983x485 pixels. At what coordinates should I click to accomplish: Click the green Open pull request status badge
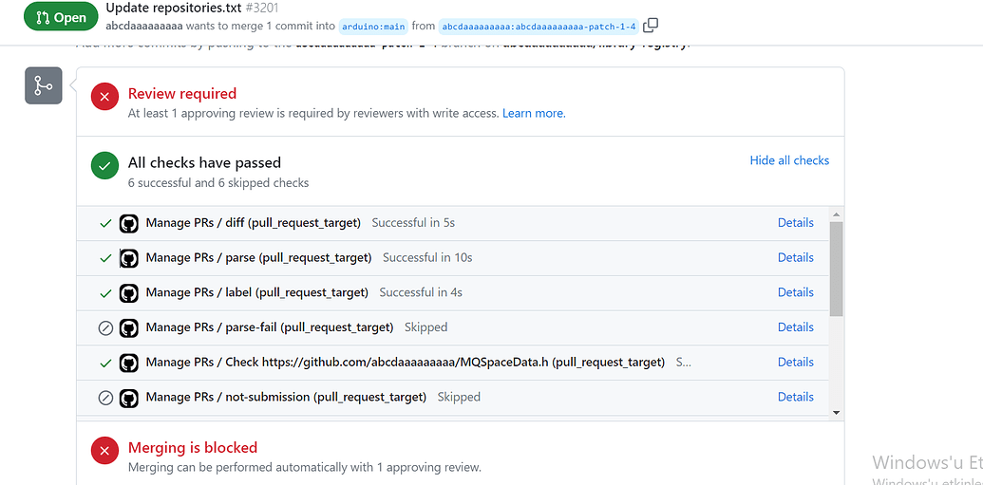coord(62,17)
